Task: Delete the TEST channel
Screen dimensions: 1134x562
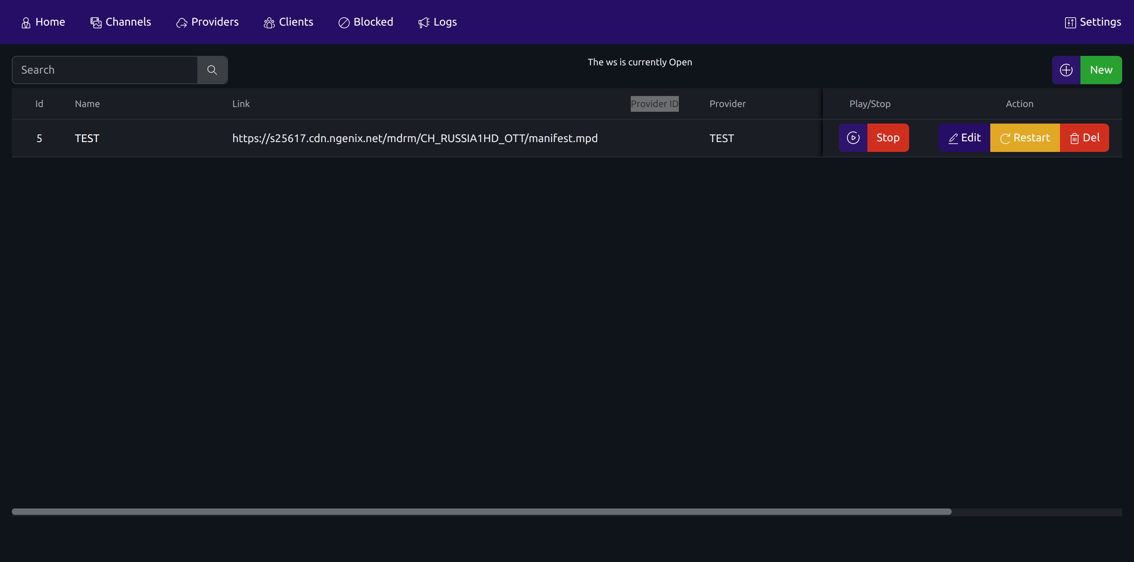Action: 1085,138
